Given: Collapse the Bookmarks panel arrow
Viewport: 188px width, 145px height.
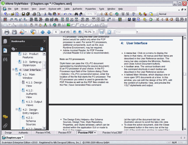Looking at the screenshot, I should coord(44,41).
